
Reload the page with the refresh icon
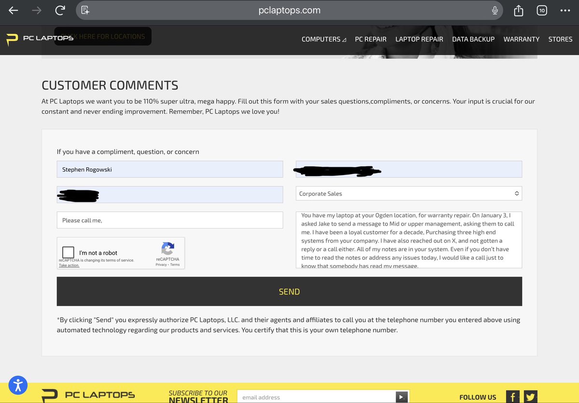[60, 10]
